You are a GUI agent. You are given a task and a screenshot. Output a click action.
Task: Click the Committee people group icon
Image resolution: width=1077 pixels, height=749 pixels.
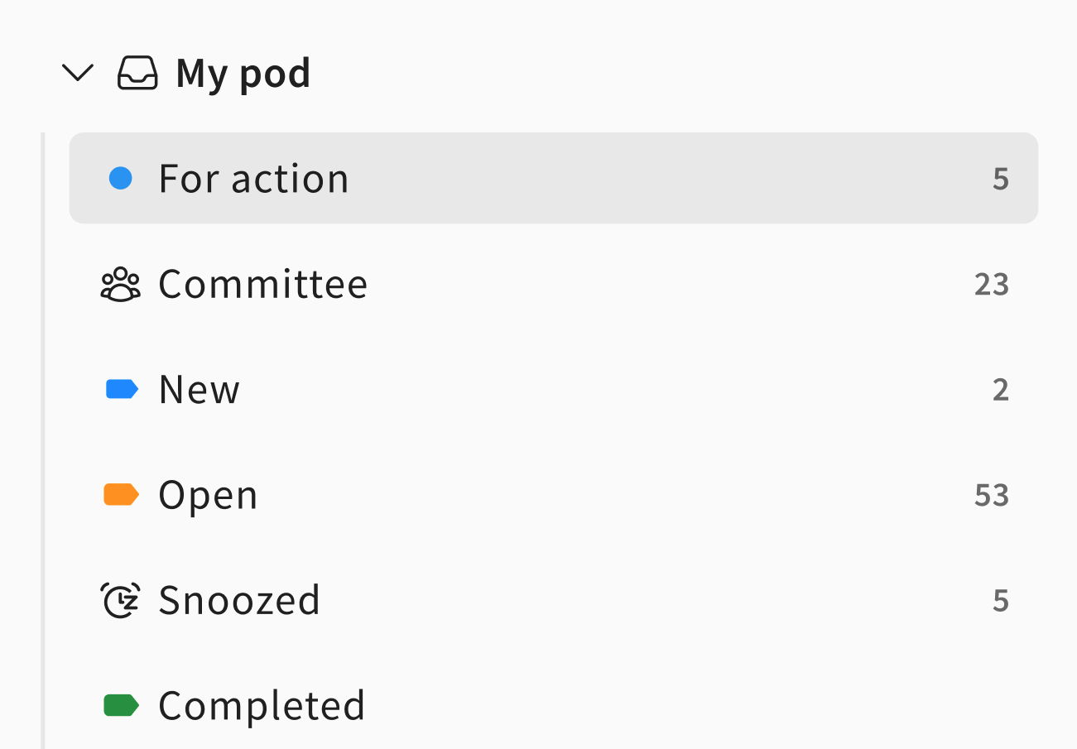click(121, 284)
